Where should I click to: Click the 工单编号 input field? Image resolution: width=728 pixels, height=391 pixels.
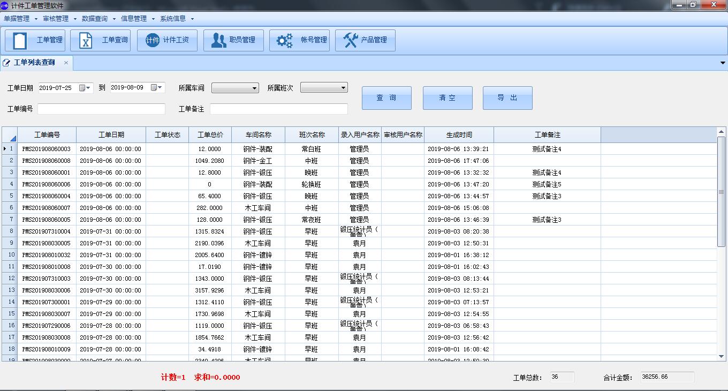point(101,109)
